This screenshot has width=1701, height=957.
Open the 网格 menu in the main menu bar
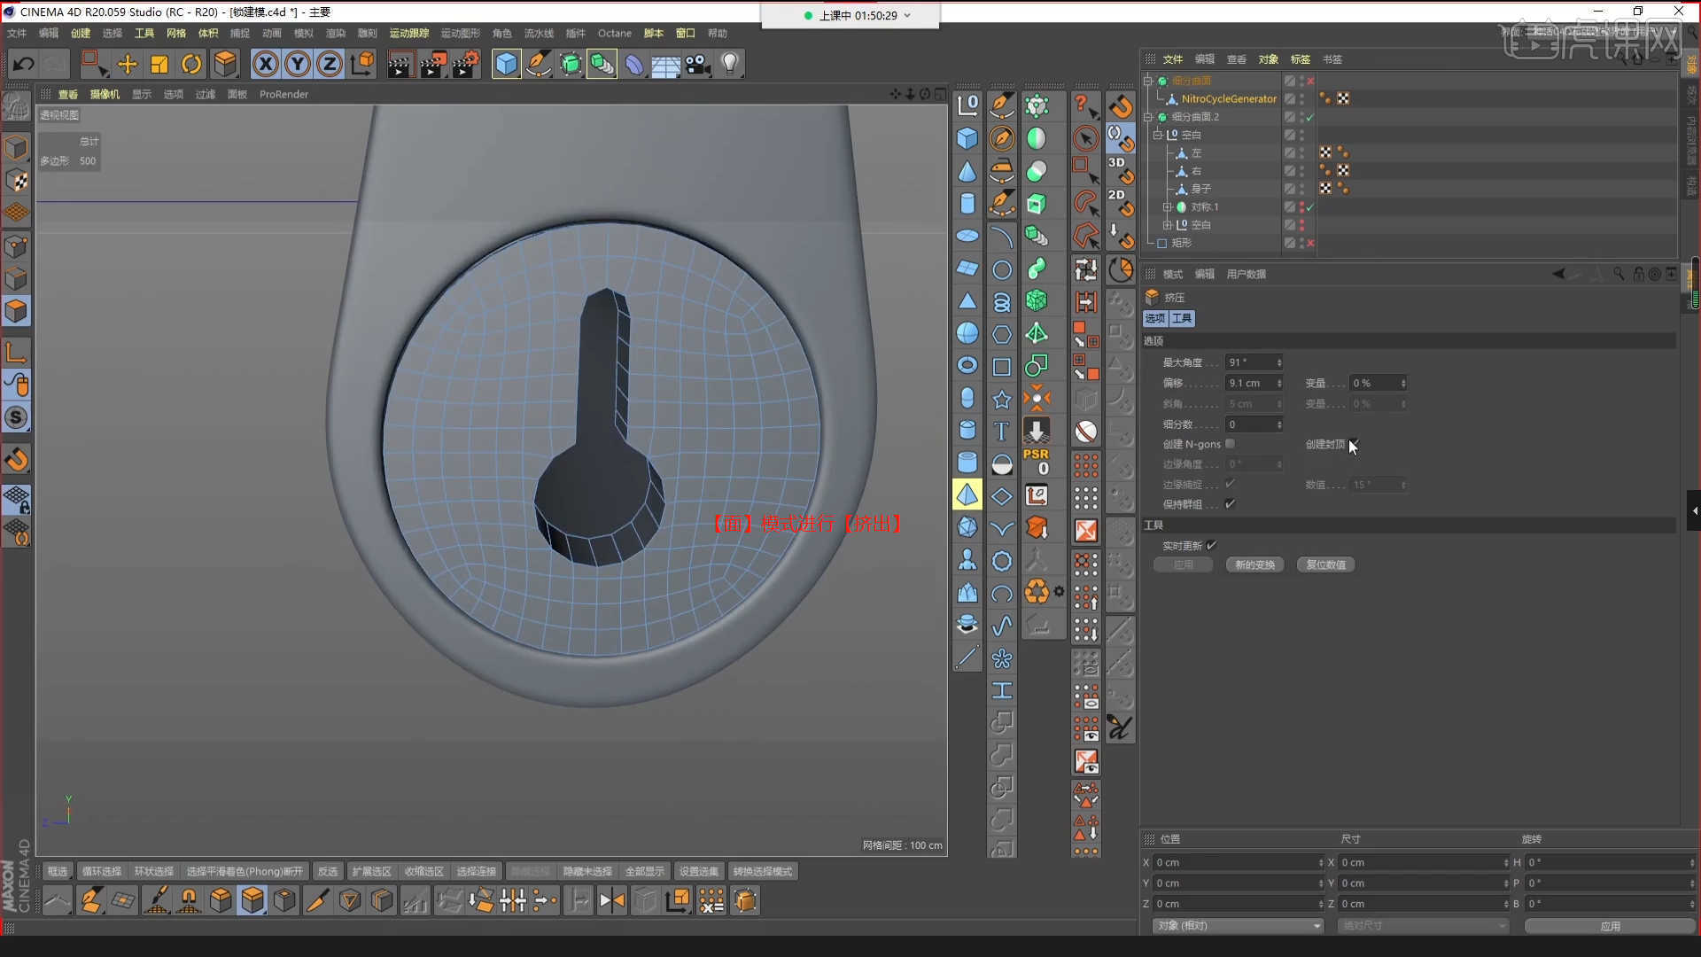click(176, 33)
